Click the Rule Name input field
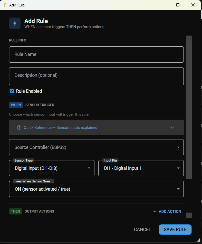 [x=96, y=54]
